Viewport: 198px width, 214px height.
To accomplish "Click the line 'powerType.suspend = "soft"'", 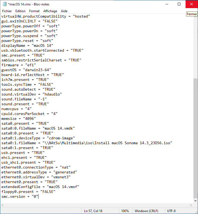I will click(x=29, y=36).
